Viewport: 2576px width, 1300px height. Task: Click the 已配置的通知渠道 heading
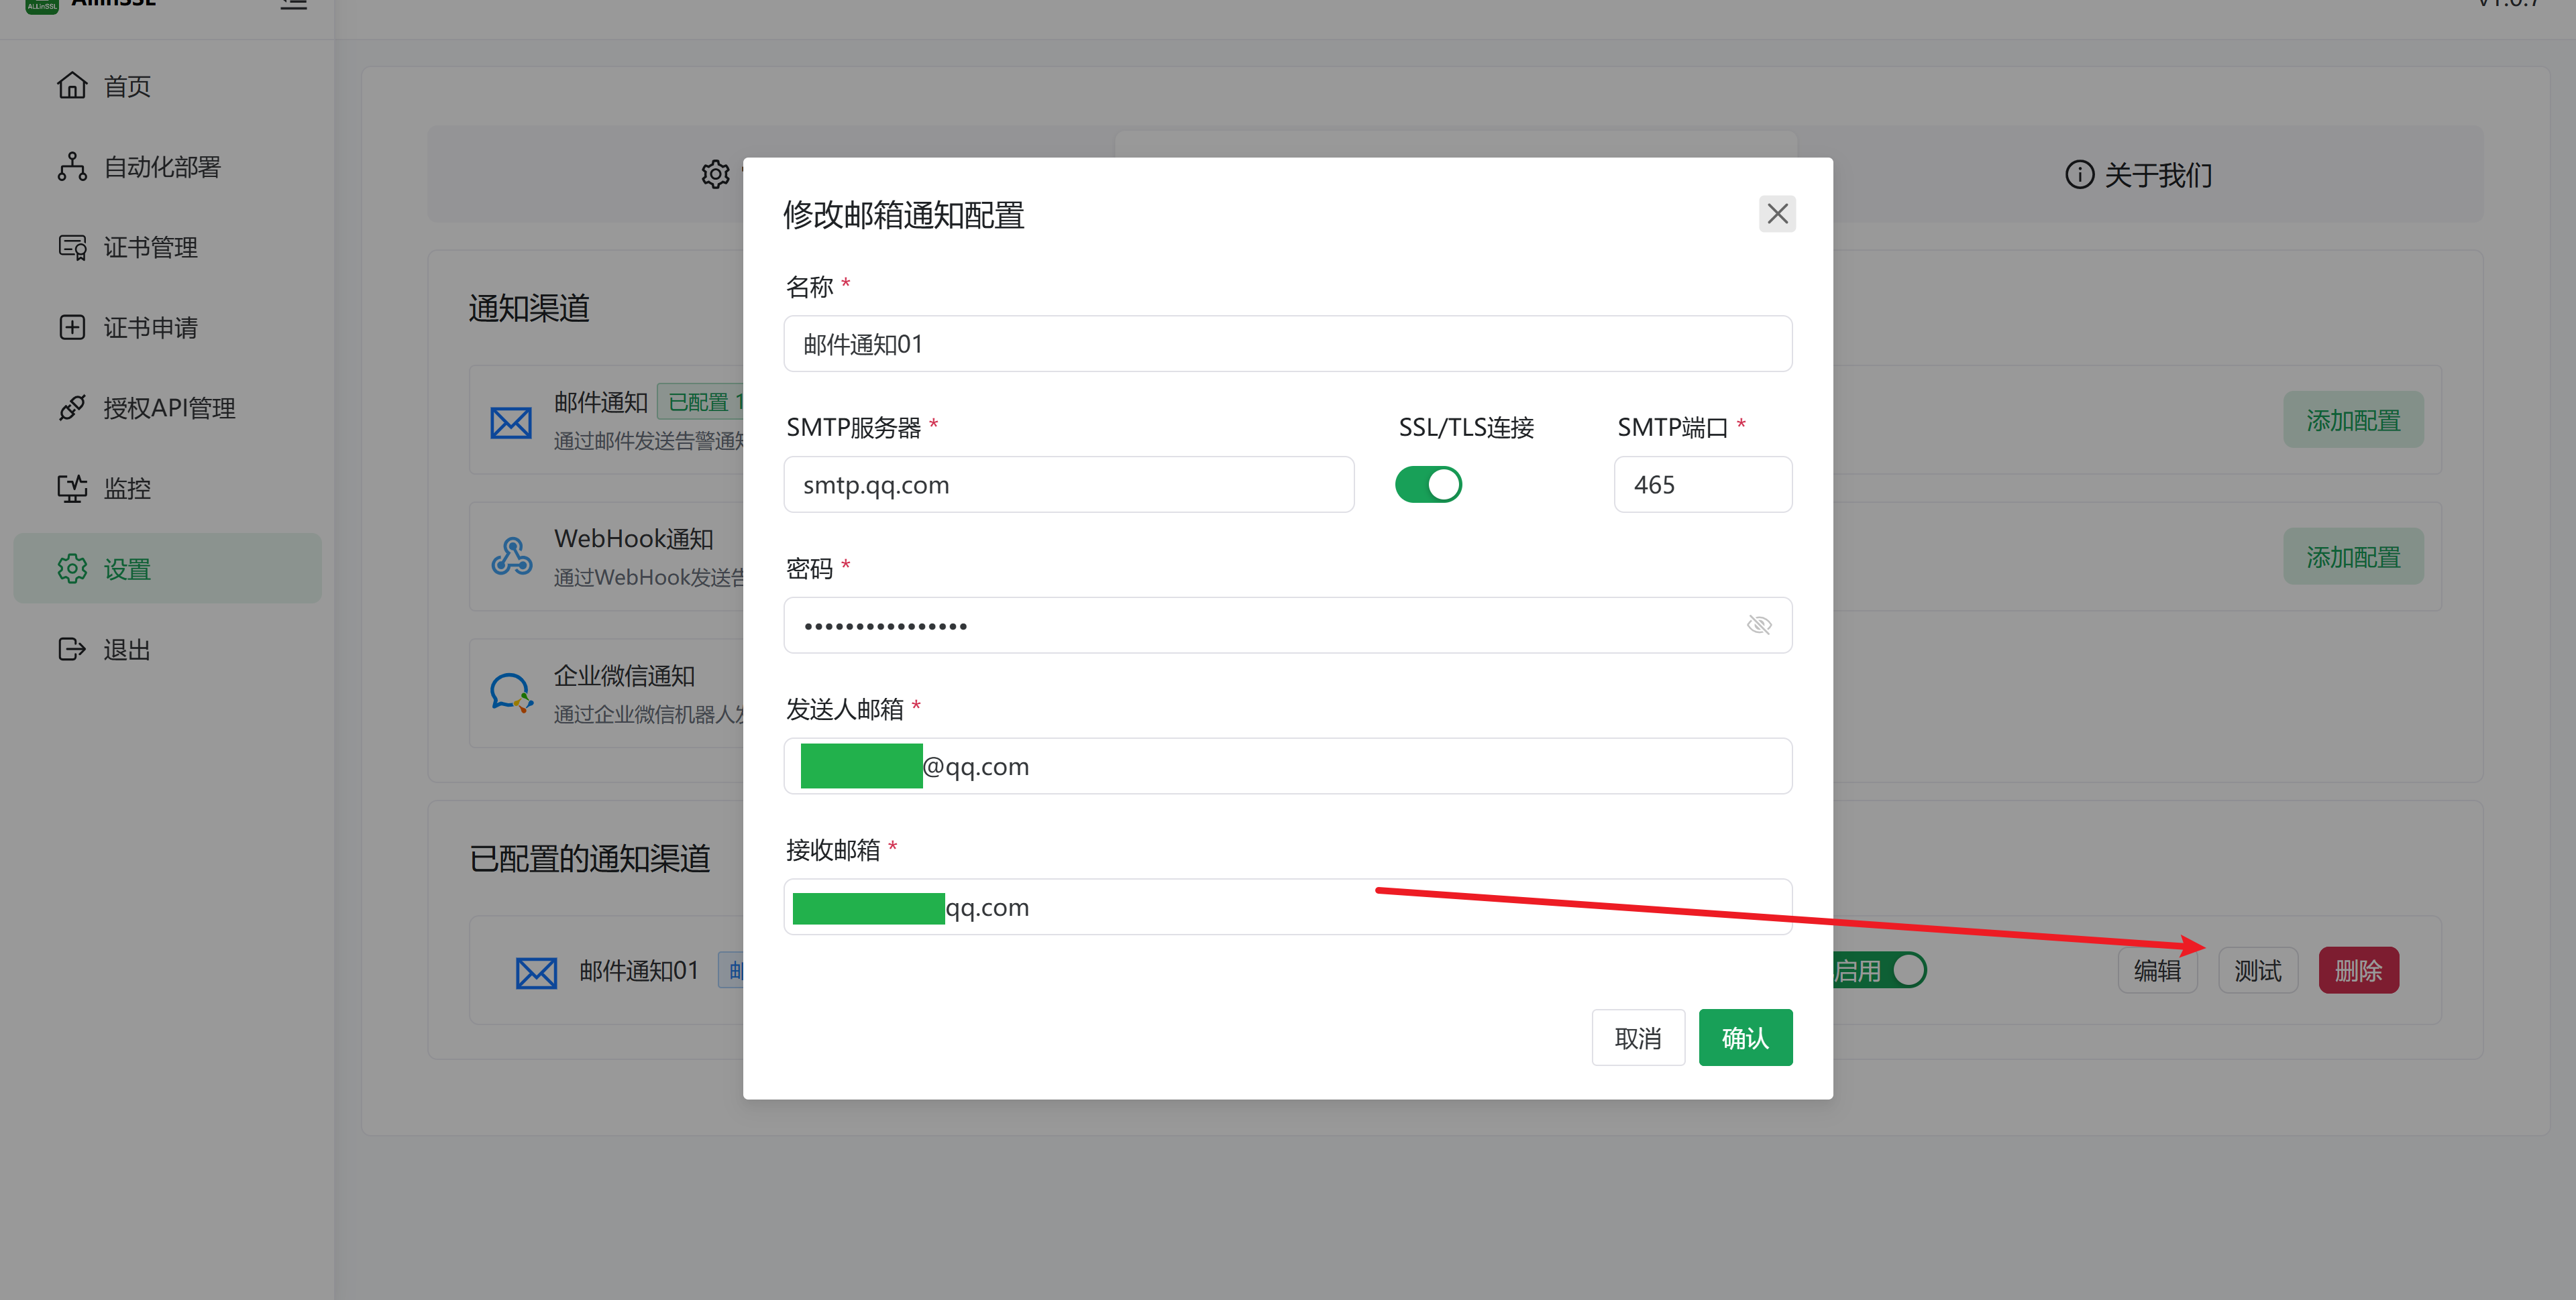pos(590,860)
